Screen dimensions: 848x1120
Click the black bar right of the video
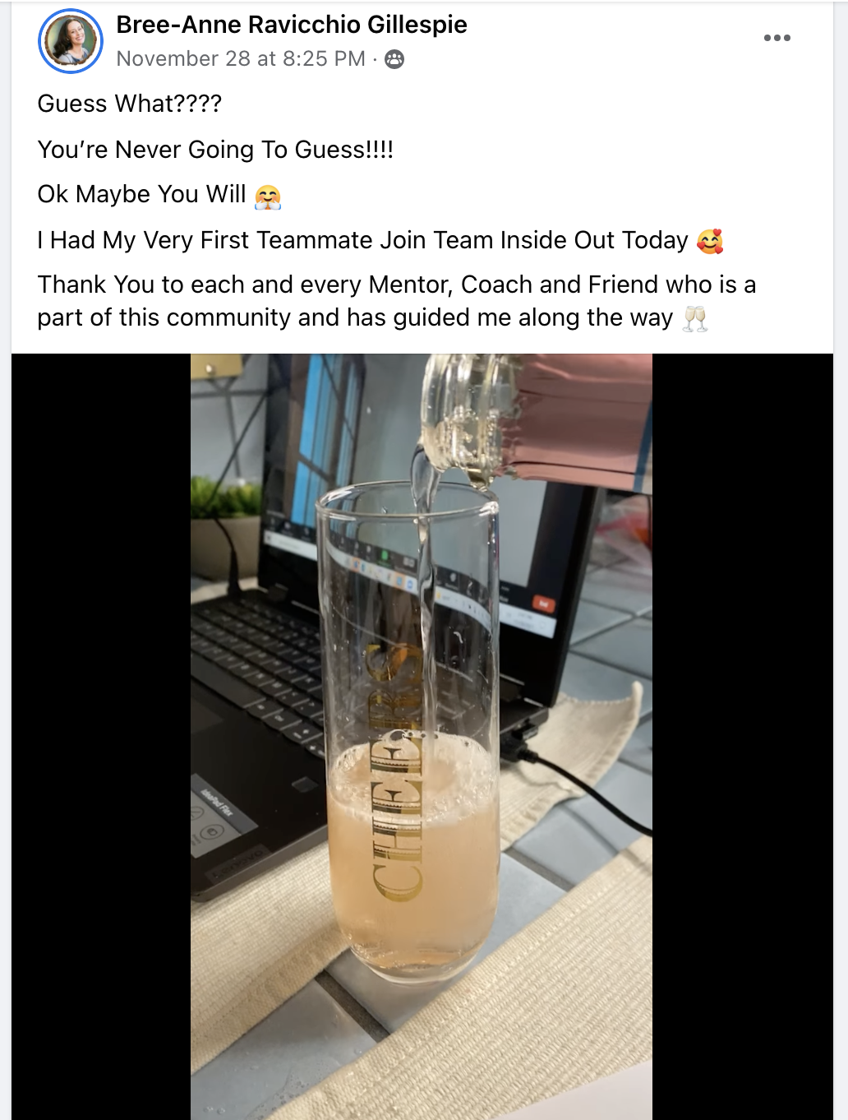(743, 737)
